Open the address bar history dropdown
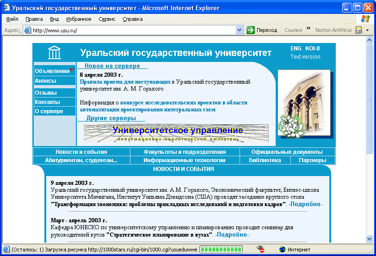376x256 pixels. click(x=239, y=30)
